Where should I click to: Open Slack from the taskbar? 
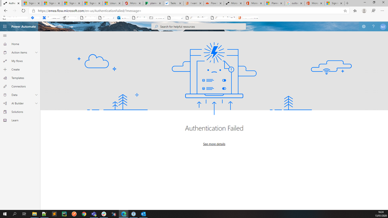pos(104,214)
